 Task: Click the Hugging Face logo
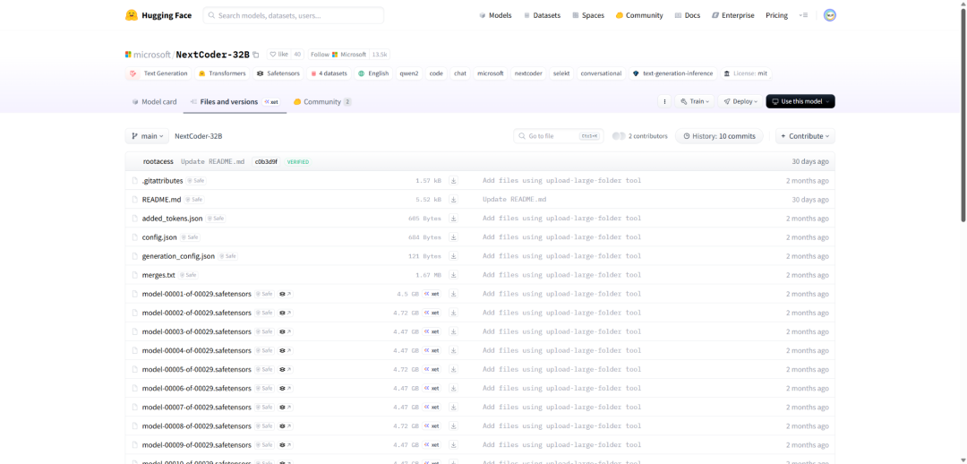coord(158,15)
